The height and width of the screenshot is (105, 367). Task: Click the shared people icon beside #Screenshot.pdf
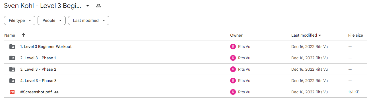(x=56, y=92)
